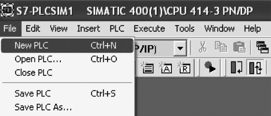Click the Copy icon in toolbar
Viewport: 271px width, 116px height.
pos(221,47)
